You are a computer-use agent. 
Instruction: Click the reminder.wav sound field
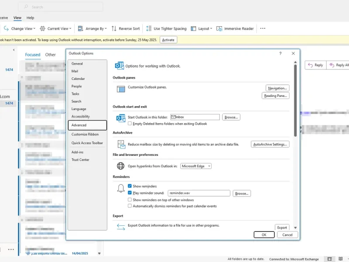tap(199, 193)
